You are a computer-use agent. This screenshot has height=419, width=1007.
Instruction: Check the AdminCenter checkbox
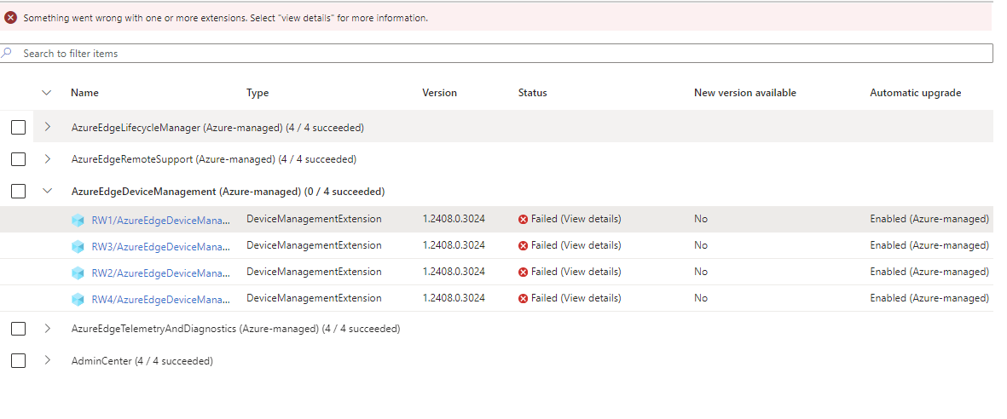click(18, 360)
